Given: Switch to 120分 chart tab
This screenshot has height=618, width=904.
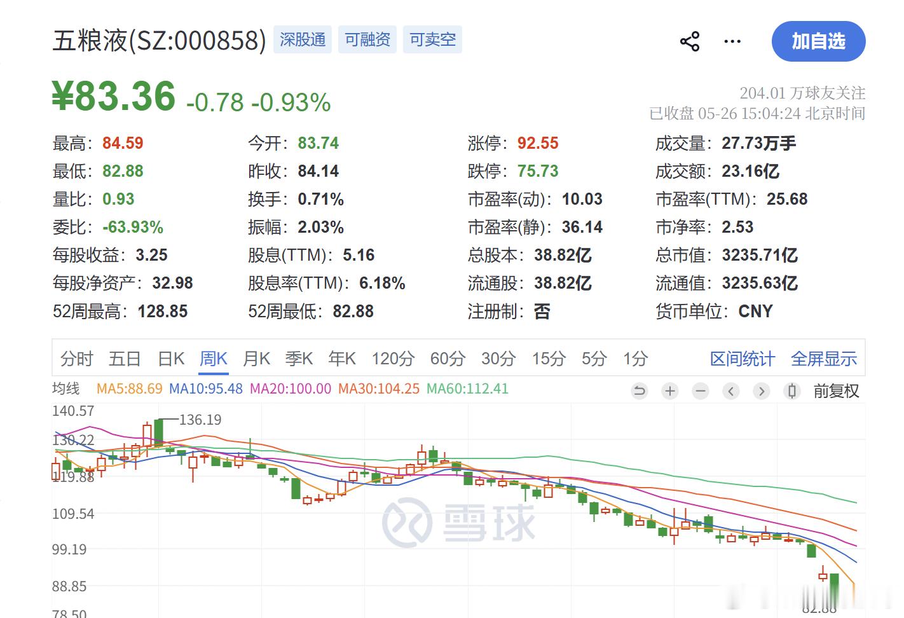Looking at the screenshot, I should 393,359.
